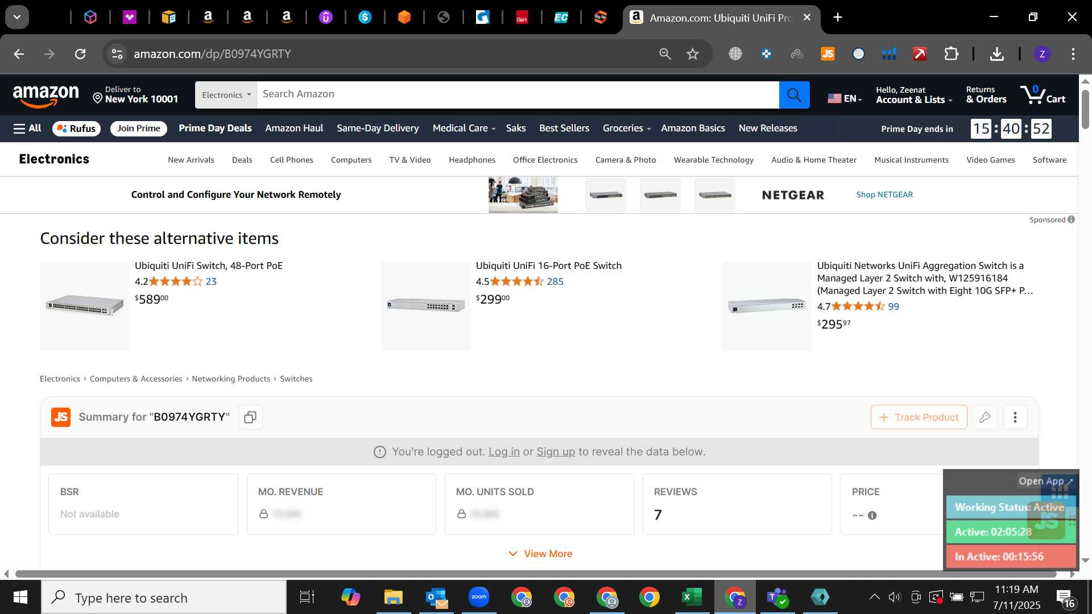1092x614 pixels.
Task: Open the tab search dropdown arrow in Chrome
Action: [17, 17]
